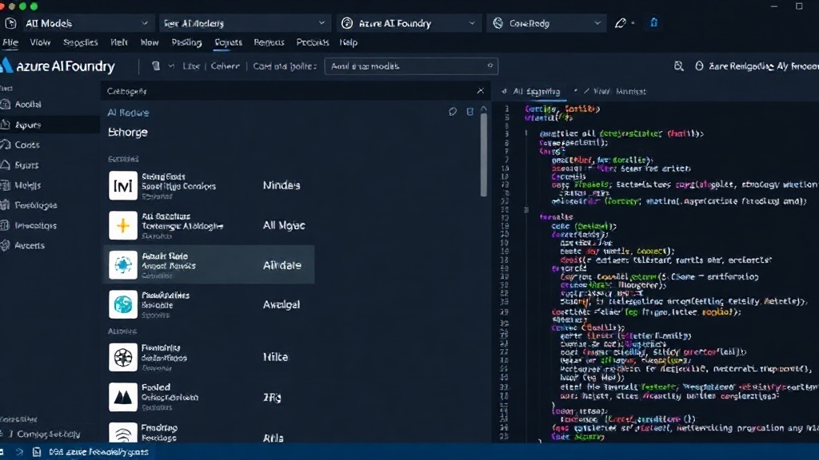Open the View menu

[40, 42]
